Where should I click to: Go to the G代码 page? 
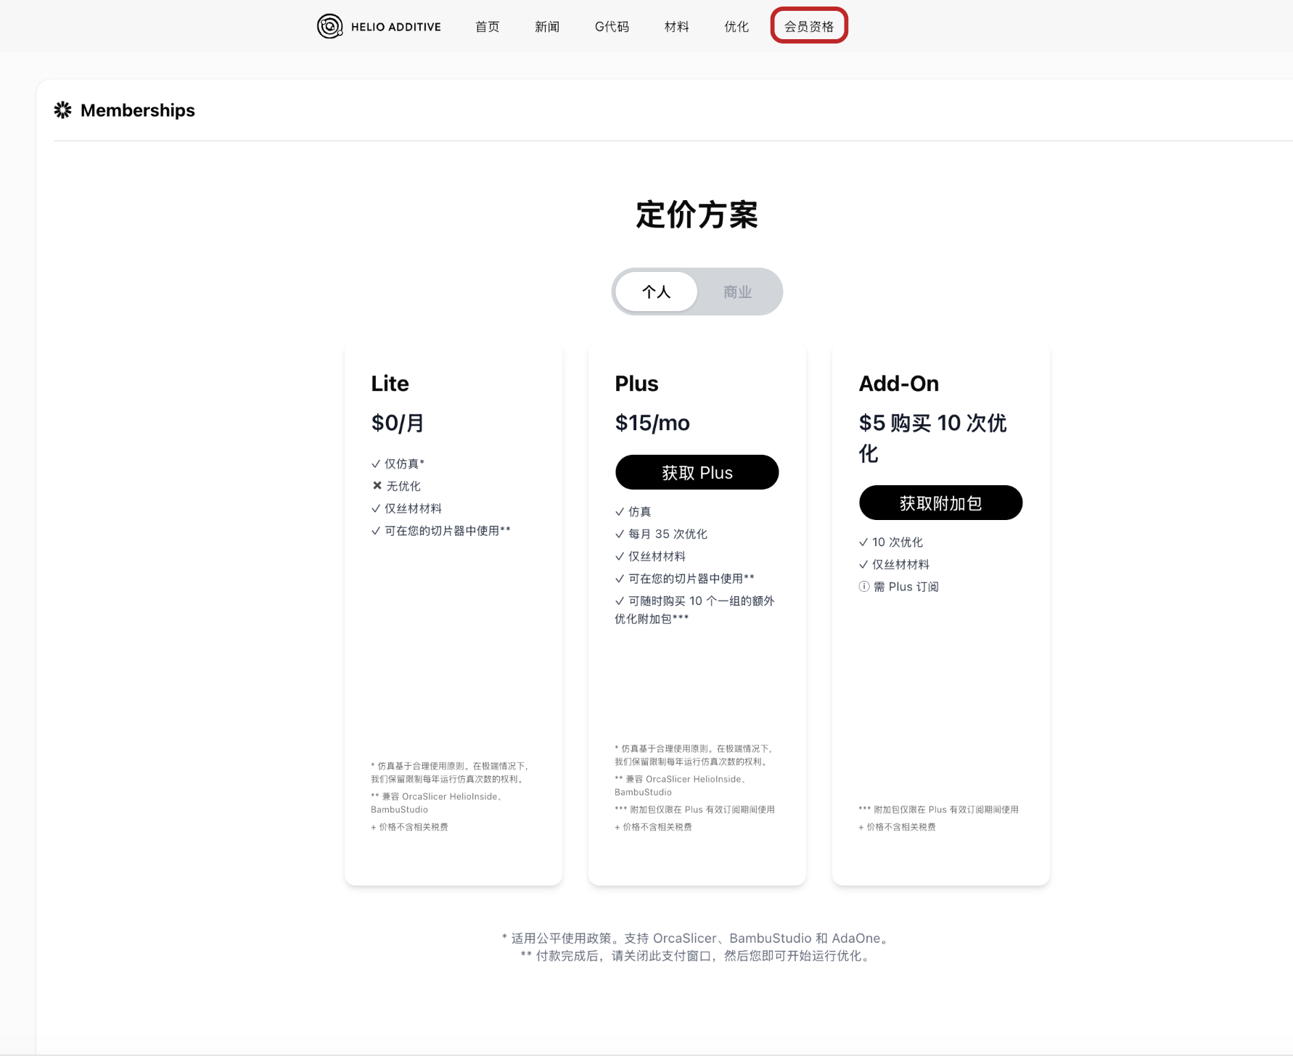click(612, 27)
